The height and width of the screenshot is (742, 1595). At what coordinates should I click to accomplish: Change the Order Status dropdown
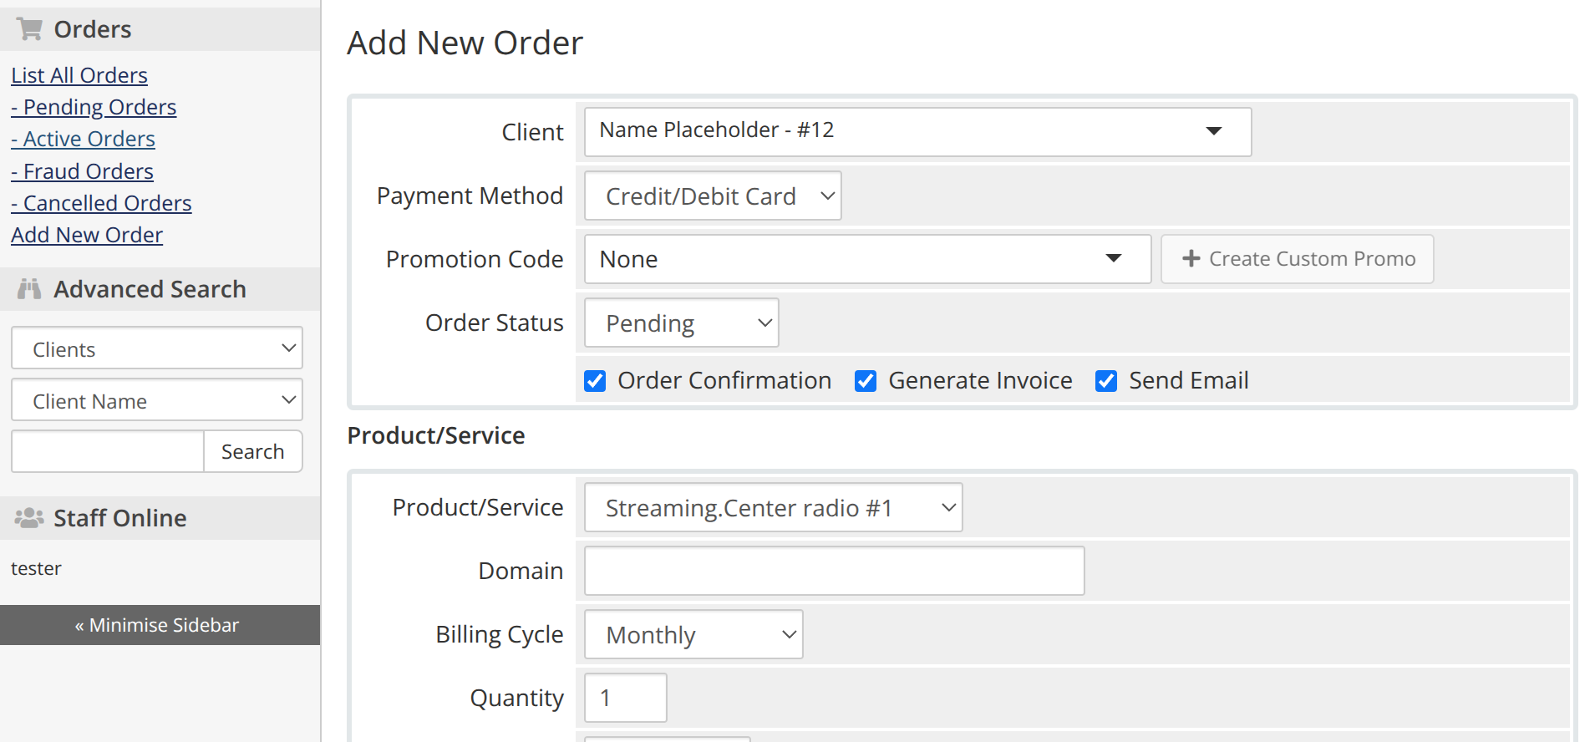pyautogui.click(x=681, y=323)
